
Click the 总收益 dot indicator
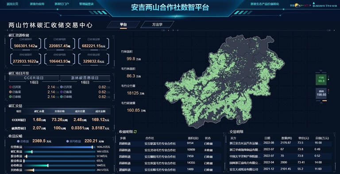pyautogui.click(x=18, y=141)
